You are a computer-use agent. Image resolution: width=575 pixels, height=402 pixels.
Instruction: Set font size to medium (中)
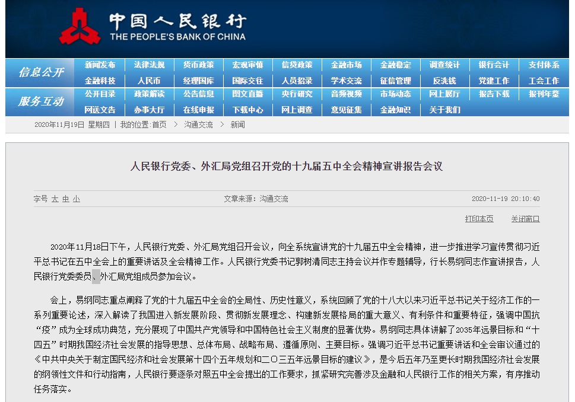click(66, 199)
